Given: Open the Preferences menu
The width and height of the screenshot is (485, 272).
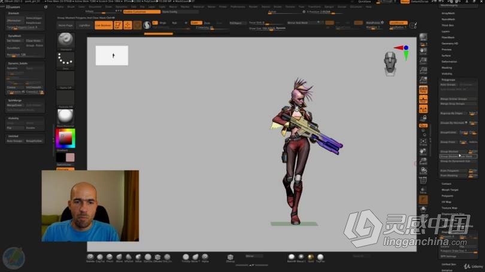Looking at the screenshot, I should click(x=238, y=7).
